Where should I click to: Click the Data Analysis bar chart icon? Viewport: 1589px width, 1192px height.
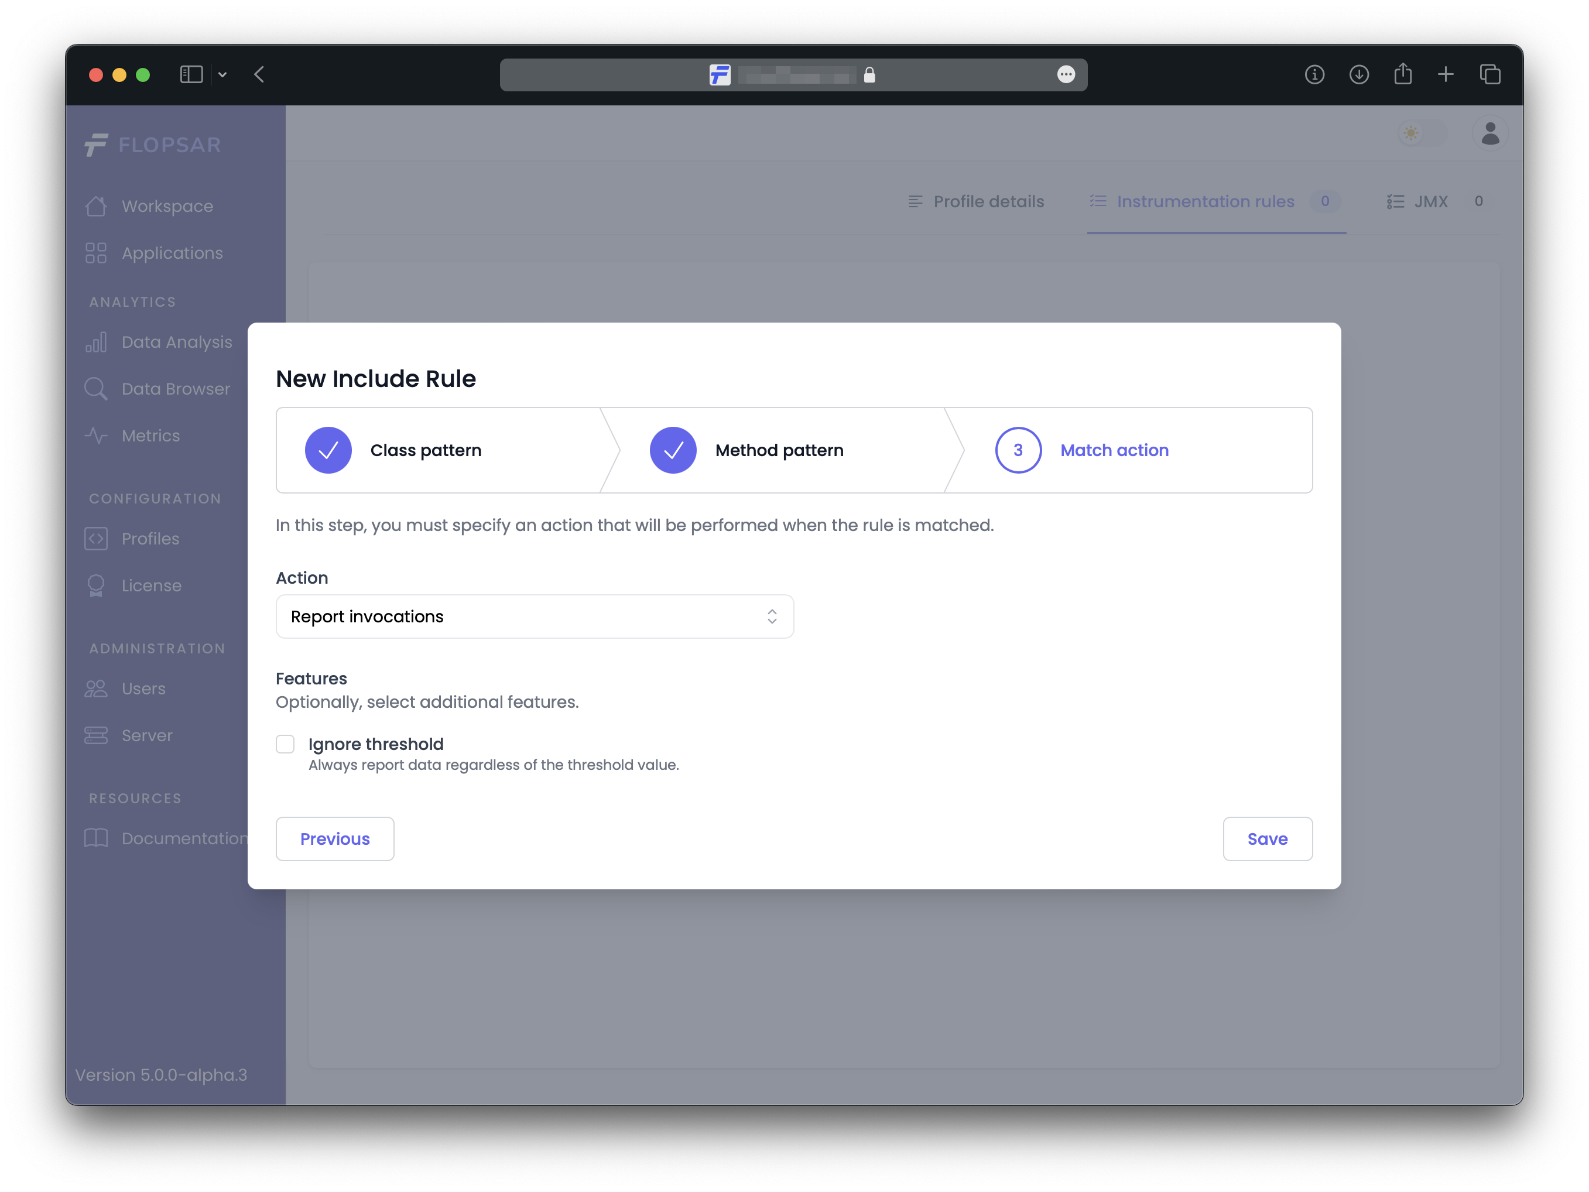coord(95,342)
